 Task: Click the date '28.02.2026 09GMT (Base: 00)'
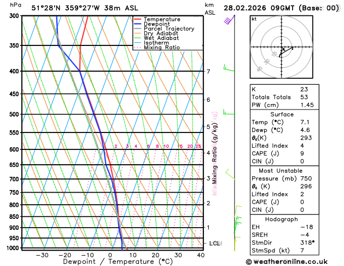[x=282, y=8]
